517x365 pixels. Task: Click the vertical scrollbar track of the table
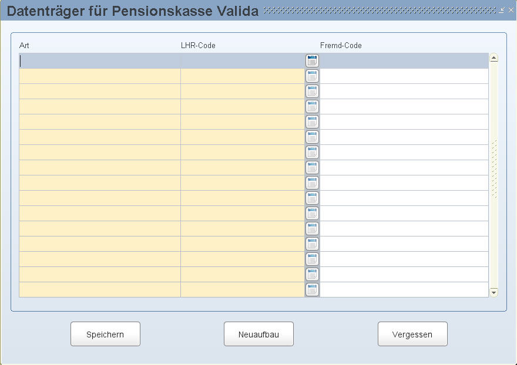(493, 235)
